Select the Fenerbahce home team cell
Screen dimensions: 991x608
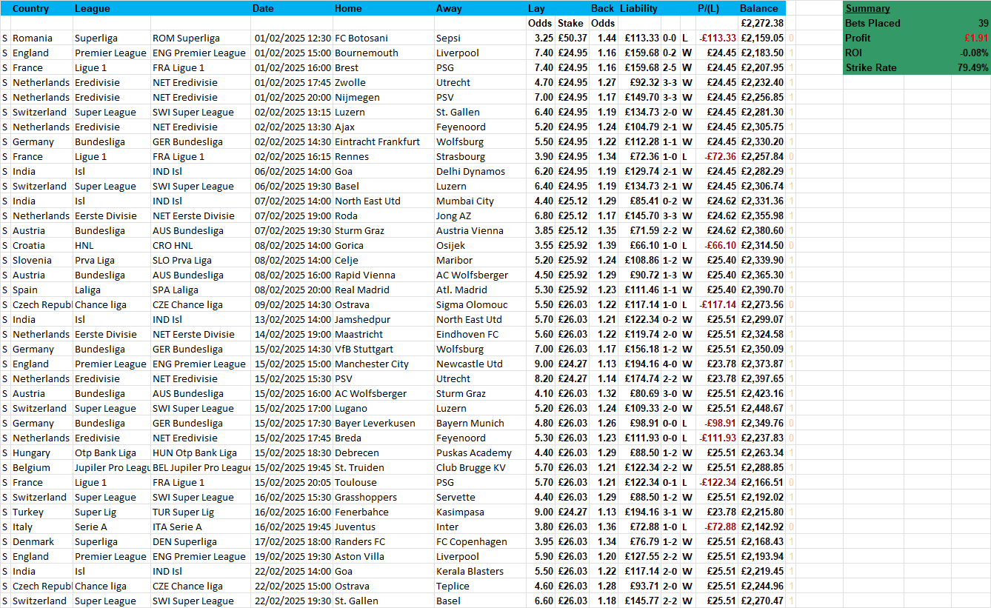tap(383, 512)
